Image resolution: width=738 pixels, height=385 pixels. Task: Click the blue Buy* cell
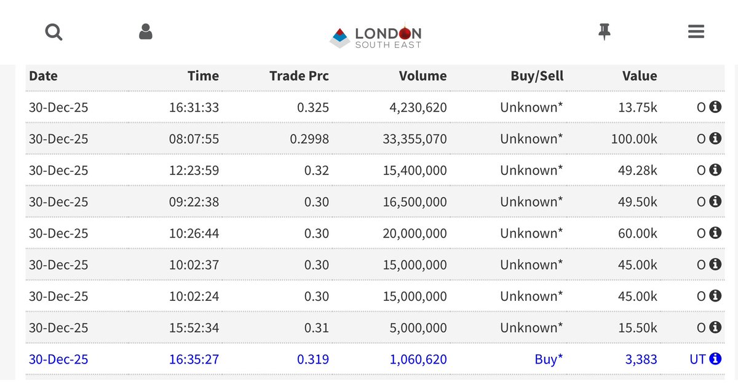tap(549, 359)
